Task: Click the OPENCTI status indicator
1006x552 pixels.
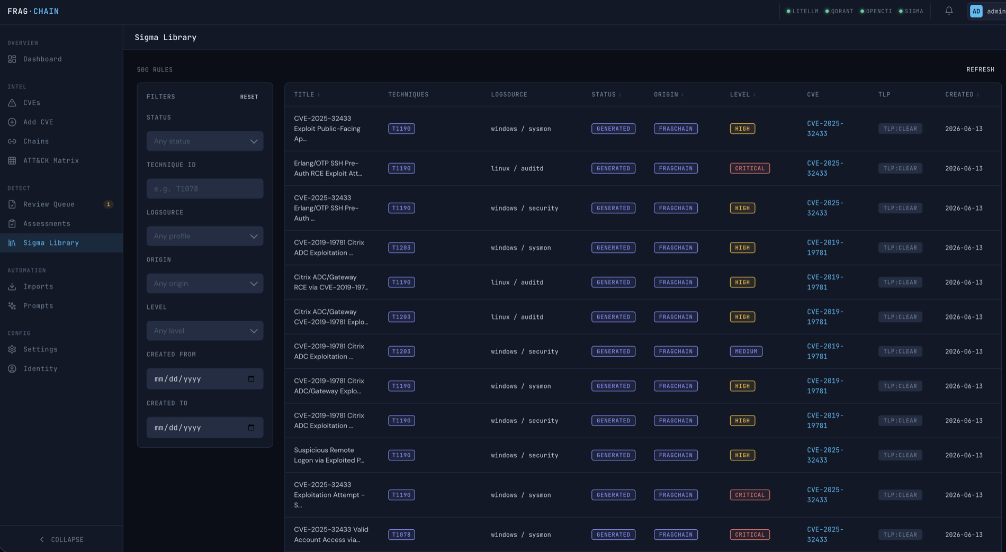Action: 876,11
